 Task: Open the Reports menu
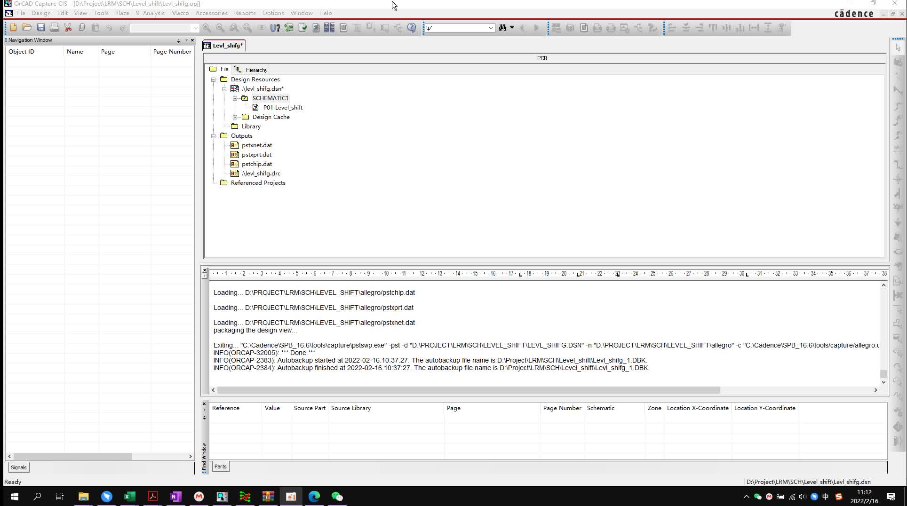point(245,13)
